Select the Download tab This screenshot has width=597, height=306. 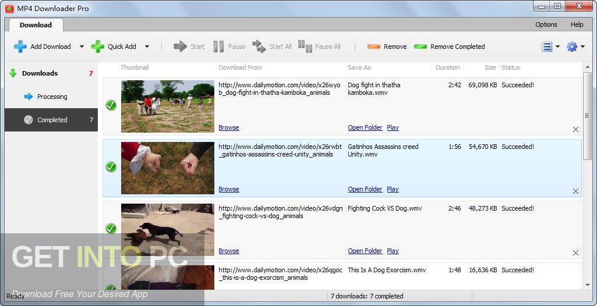point(36,24)
